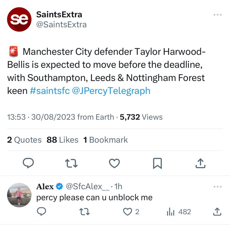This screenshot has width=230, height=225.
Task: Retweet the SaintsExtra post
Action: [x=71, y=163]
